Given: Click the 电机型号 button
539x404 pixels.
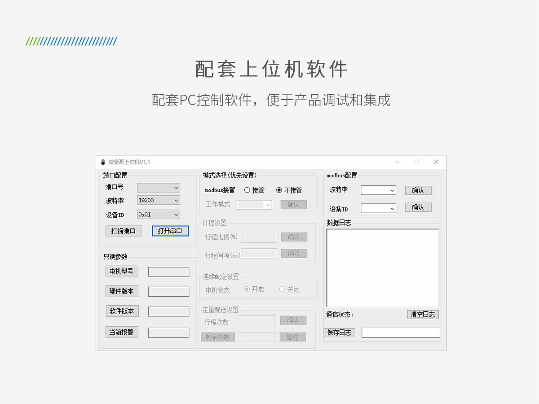Looking at the screenshot, I should (122, 271).
